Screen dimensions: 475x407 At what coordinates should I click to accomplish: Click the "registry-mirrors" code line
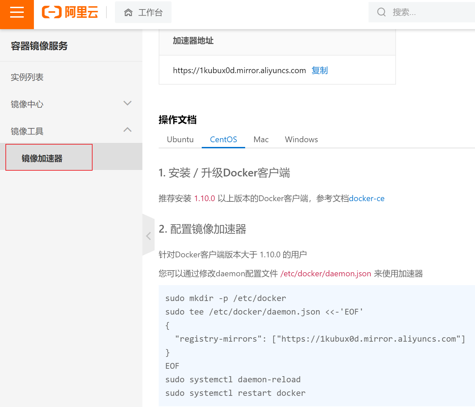pos(320,339)
